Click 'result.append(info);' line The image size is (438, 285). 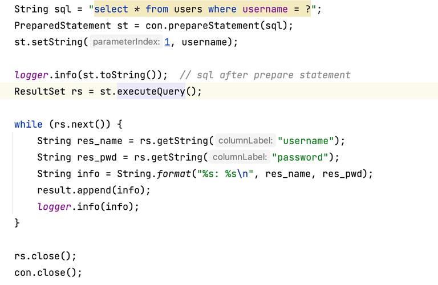(x=94, y=190)
